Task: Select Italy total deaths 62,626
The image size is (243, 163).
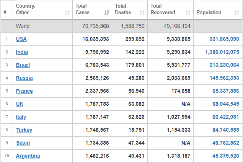Action: pos(136,117)
